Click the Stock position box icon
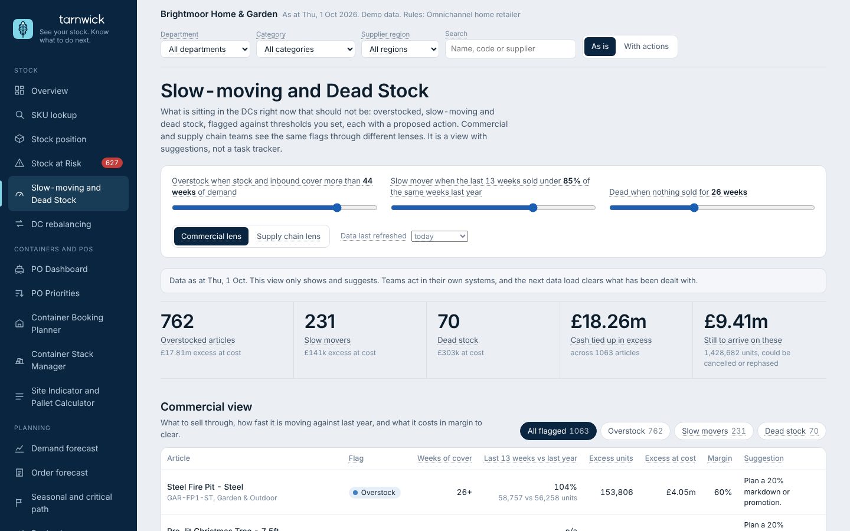 (19, 139)
